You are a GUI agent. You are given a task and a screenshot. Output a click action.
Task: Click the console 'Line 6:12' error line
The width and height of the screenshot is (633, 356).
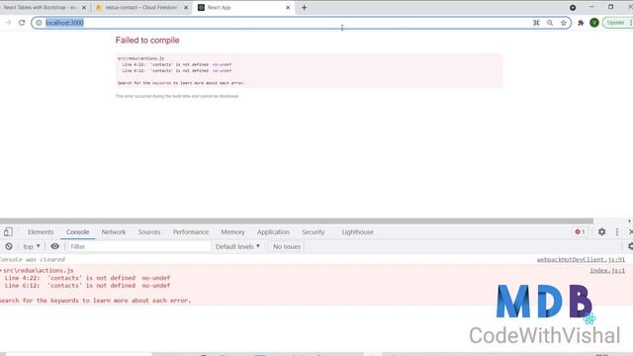[87, 286]
